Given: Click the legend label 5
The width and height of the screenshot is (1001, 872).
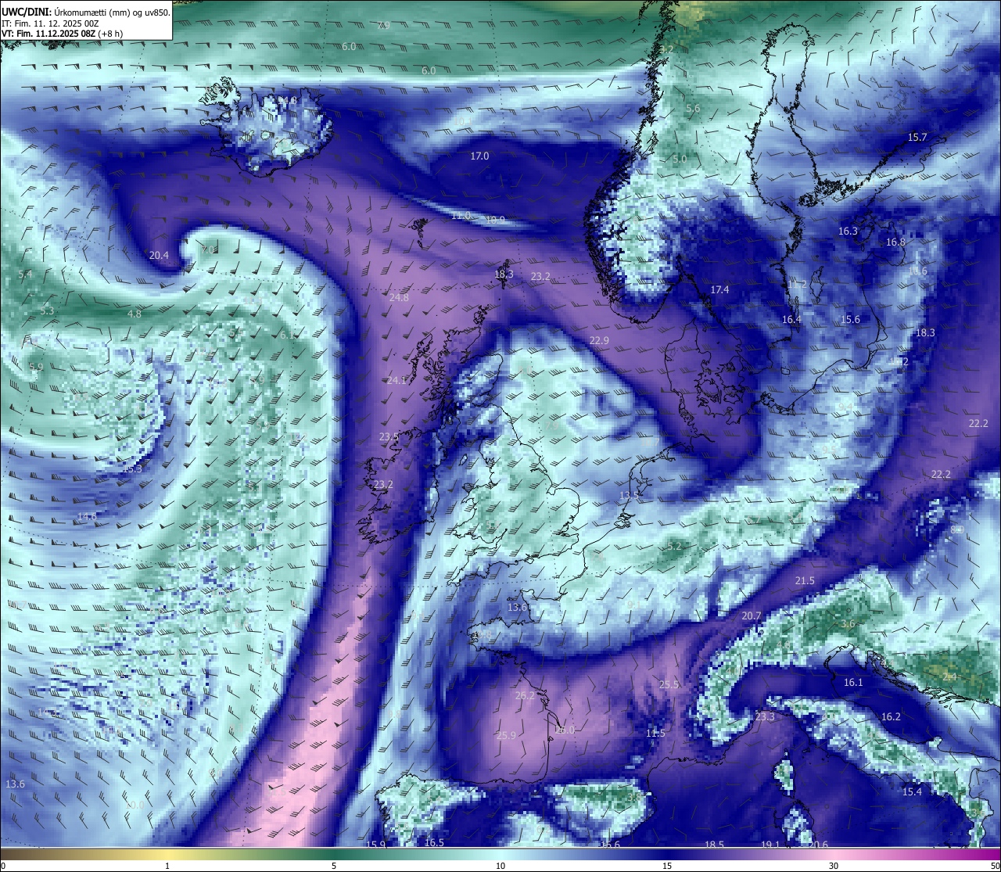Looking at the screenshot, I should [334, 866].
